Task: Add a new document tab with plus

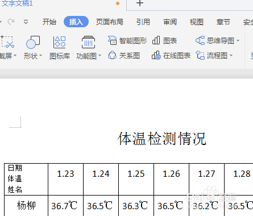Action: [x=140, y=3]
